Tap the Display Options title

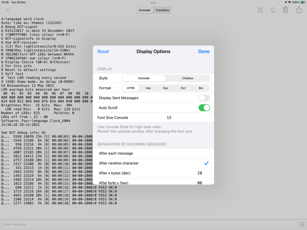pyautogui.click(x=153, y=52)
